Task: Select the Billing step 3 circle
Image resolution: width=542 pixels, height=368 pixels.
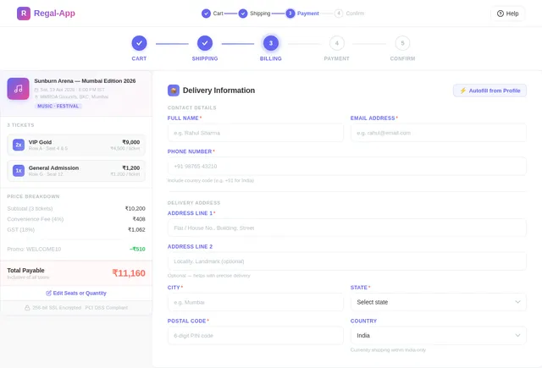Action: (271, 43)
